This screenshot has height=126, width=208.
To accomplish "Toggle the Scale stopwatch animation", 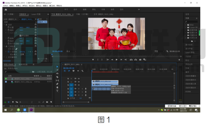I will (9, 30).
